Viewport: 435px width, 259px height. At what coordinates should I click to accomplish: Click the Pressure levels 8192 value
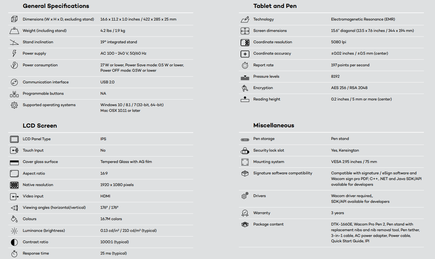[335, 76]
